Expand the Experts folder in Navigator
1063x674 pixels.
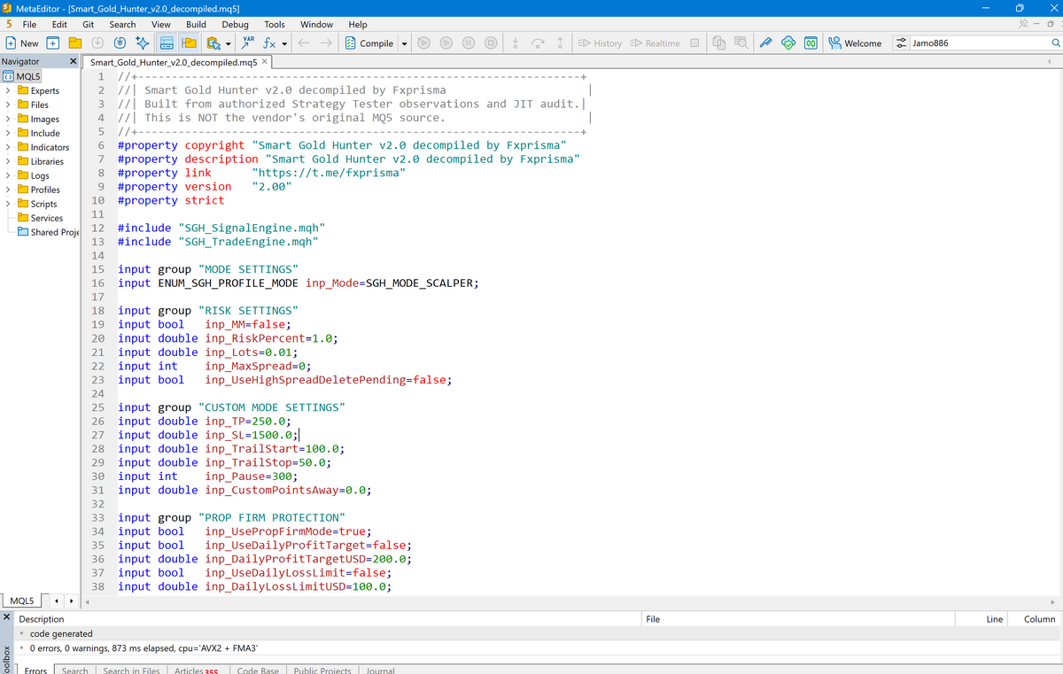pos(8,90)
